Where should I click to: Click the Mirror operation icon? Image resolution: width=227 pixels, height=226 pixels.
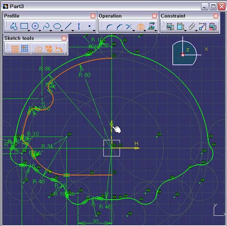coord(141,27)
